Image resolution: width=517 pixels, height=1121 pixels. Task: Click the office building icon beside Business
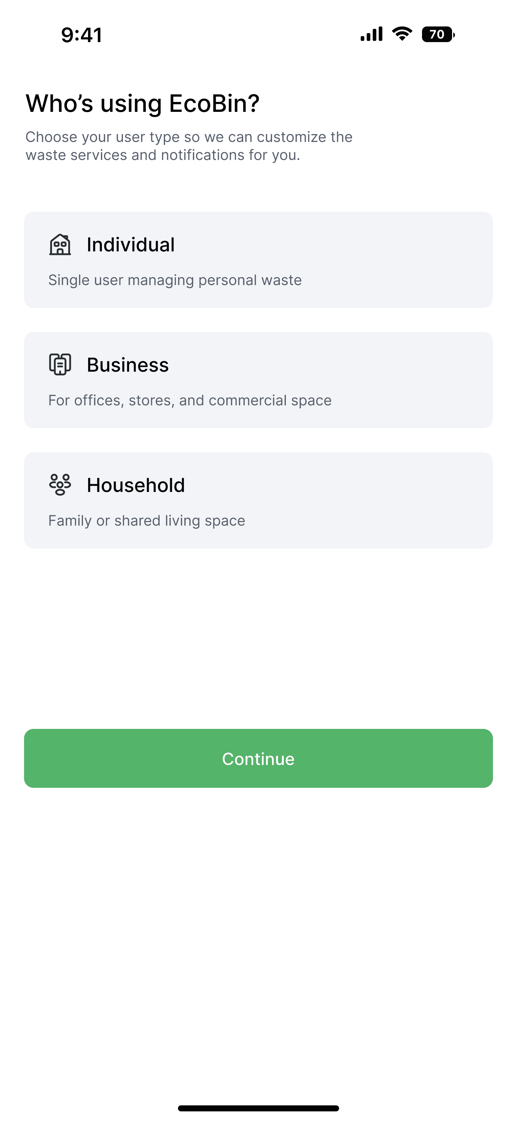point(60,365)
